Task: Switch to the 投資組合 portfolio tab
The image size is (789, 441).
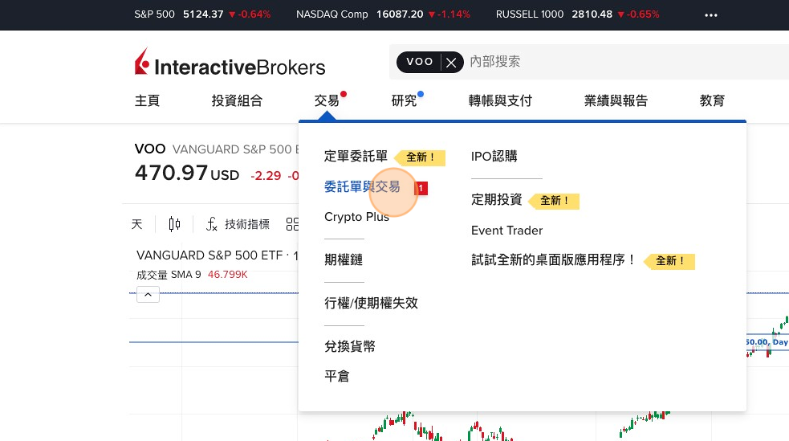Action: [237, 100]
